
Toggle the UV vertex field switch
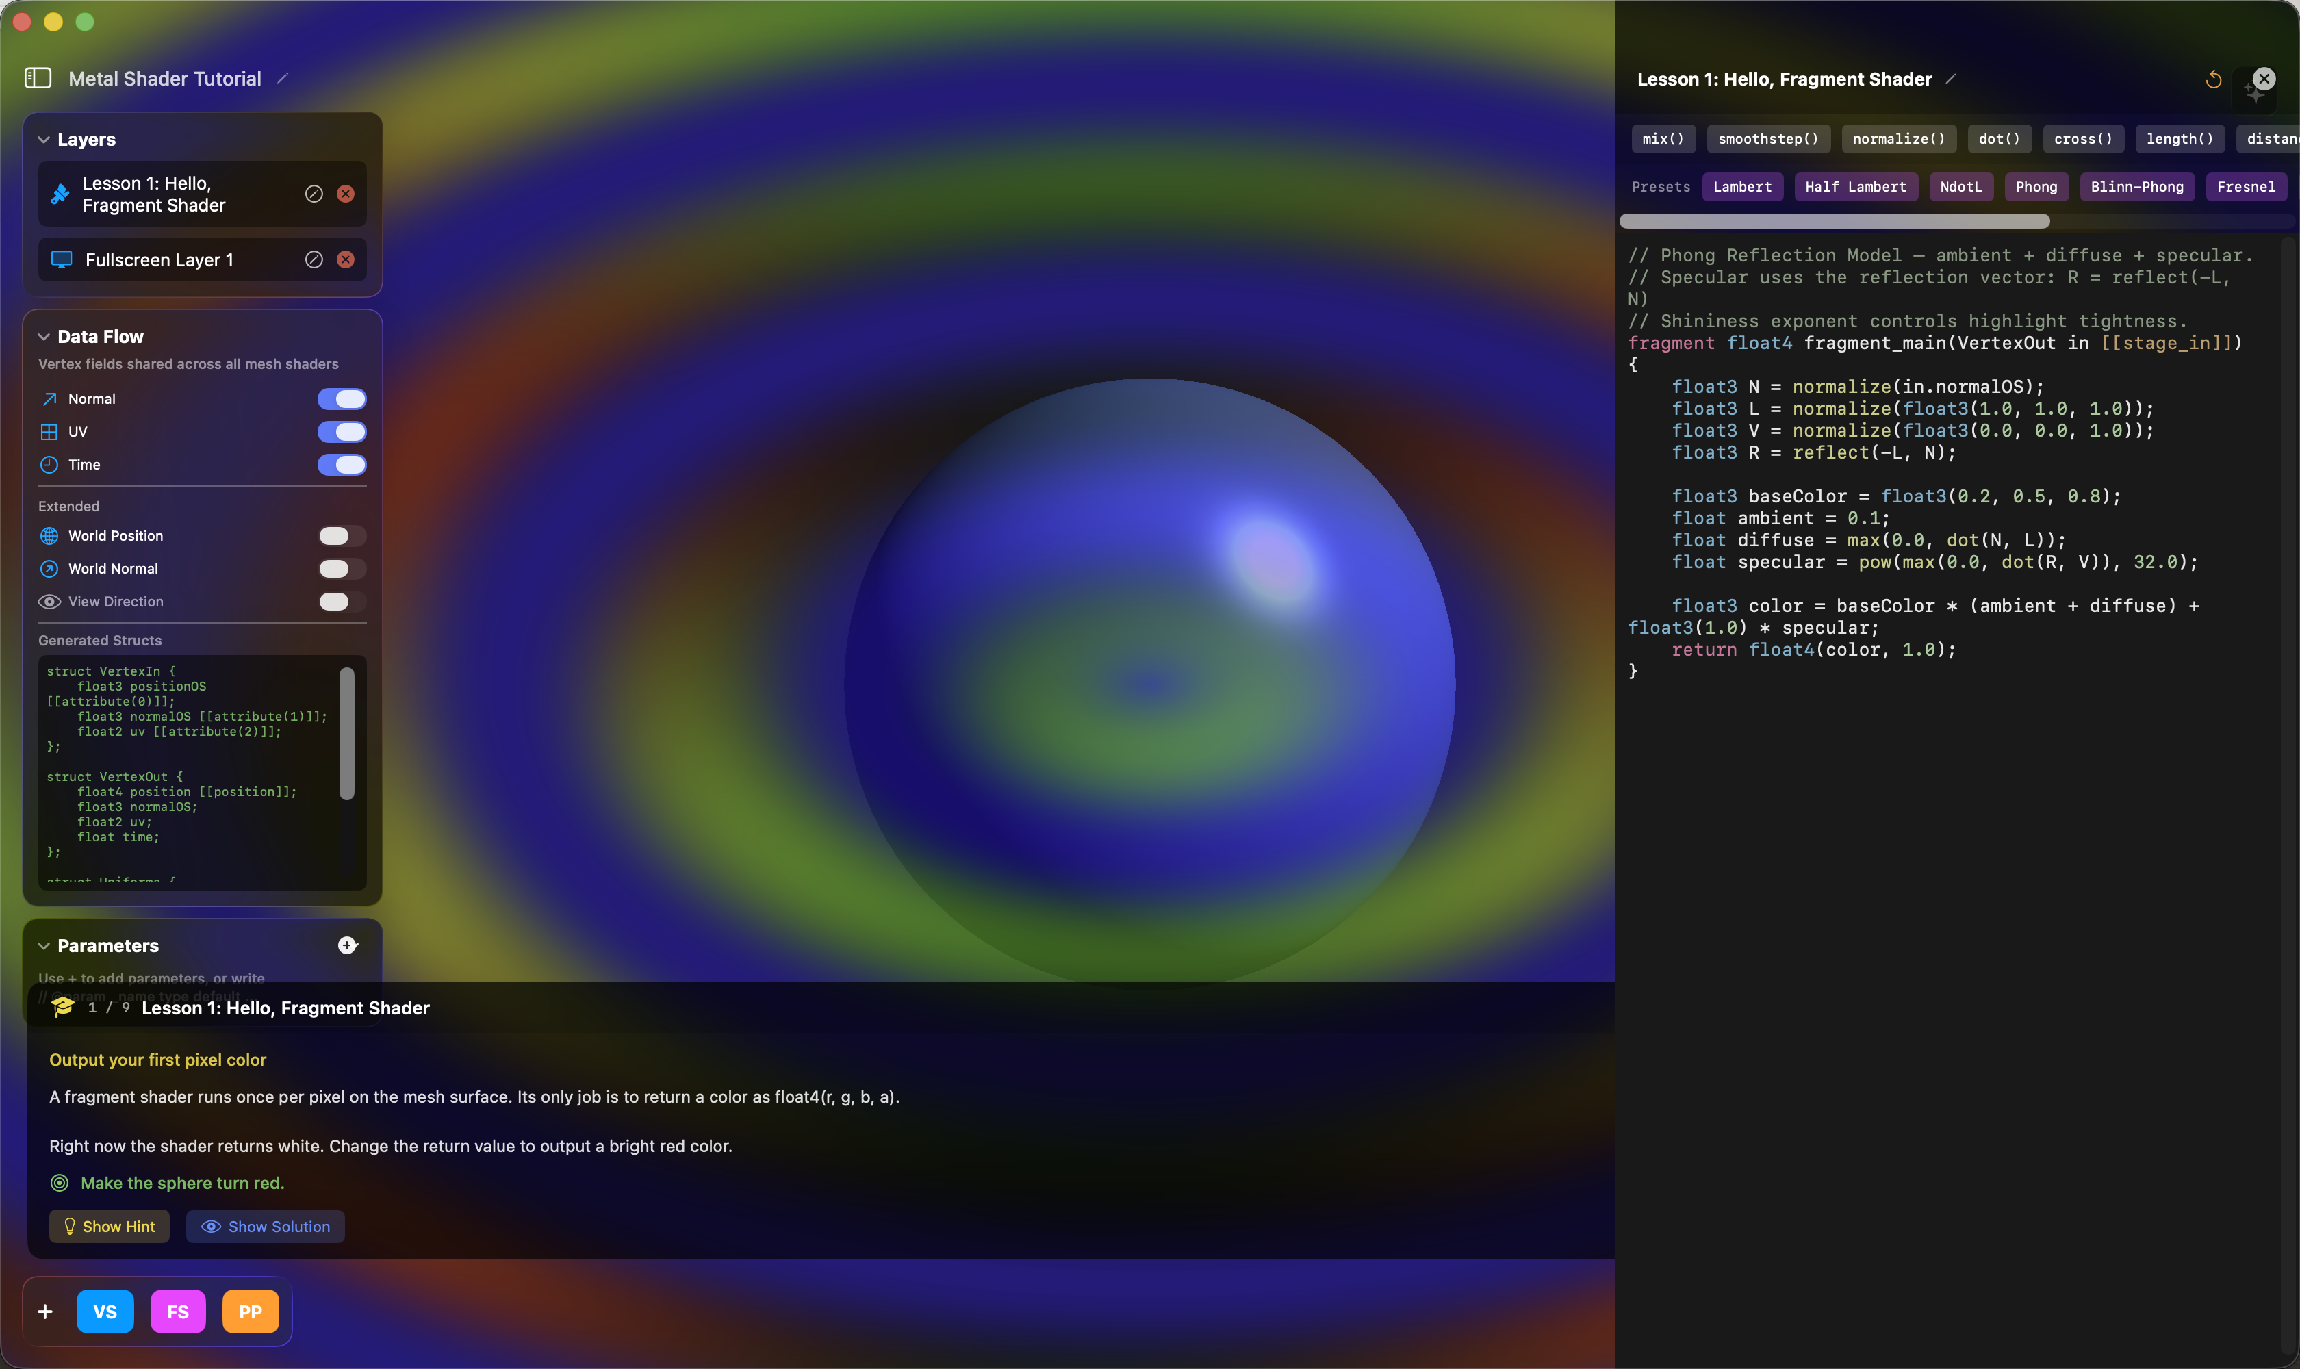pyautogui.click(x=342, y=432)
